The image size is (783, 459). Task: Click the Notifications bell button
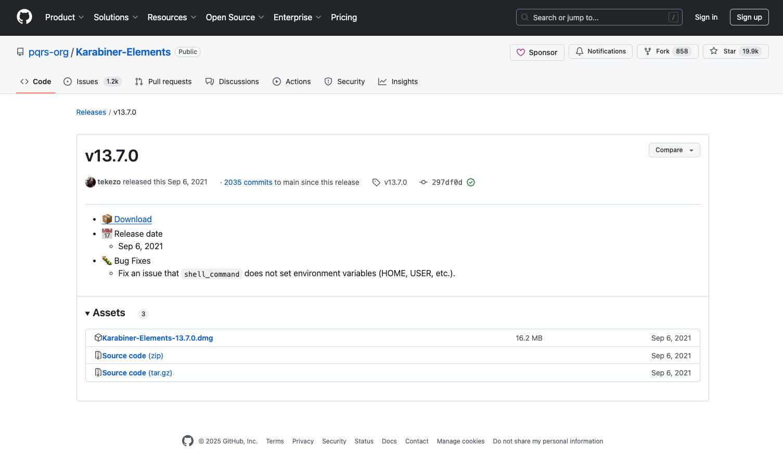click(x=600, y=51)
